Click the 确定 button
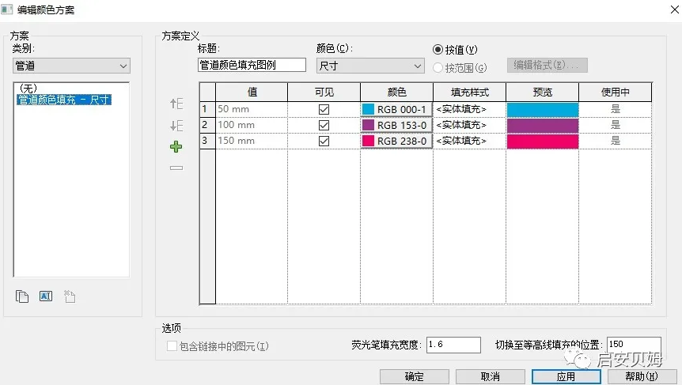Screen dimensions: 682x385 pyautogui.click(x=414, y=377)
